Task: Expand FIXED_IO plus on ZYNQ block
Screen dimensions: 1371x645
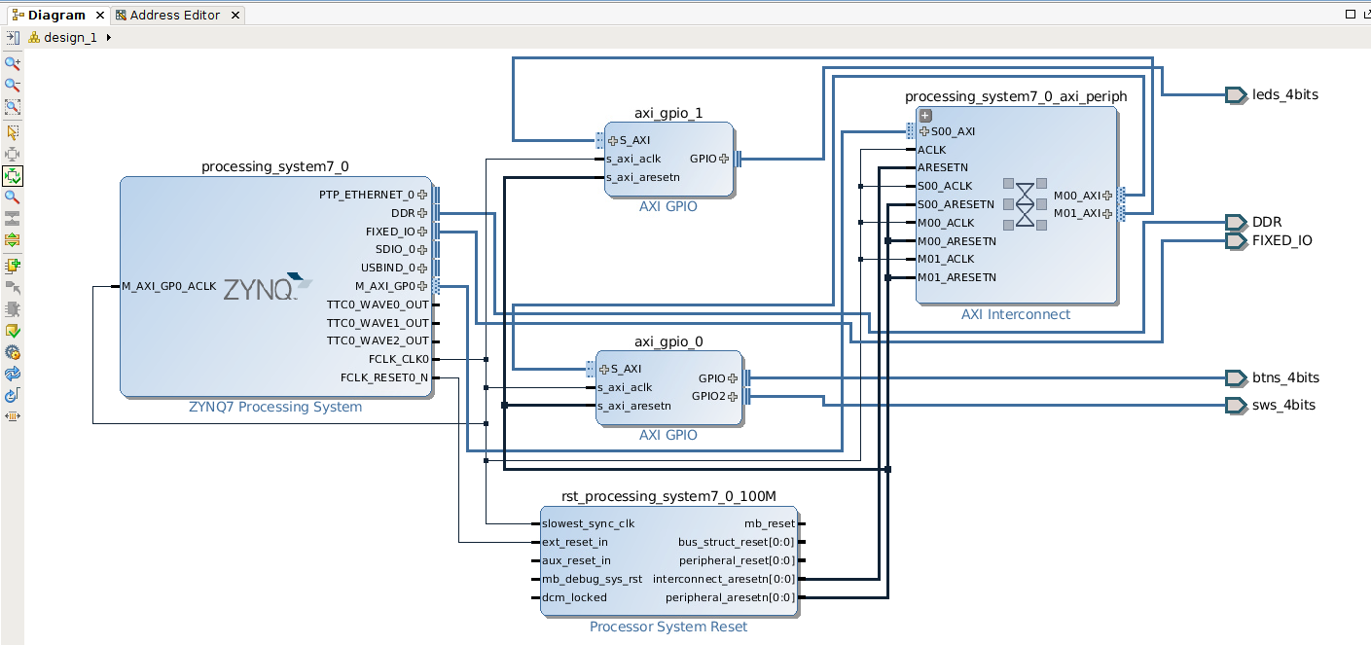Action: coord(422,232)
